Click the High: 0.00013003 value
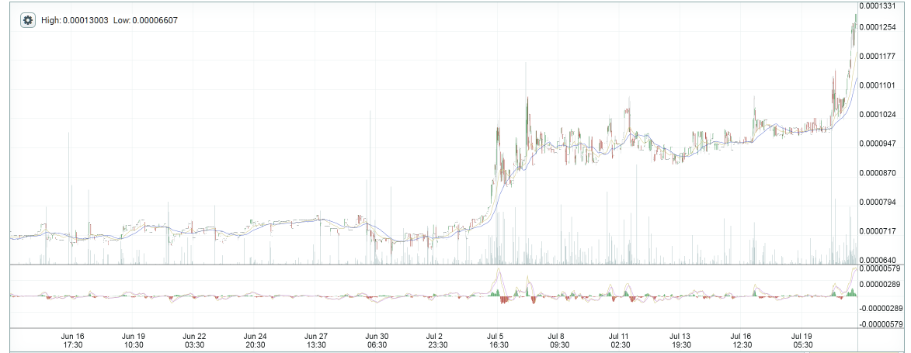 click(x=75, y=20)
